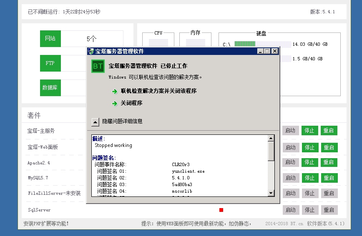Close the error dialog with X button
Viewport: 362px width, 236px height.
pyautogui.click(x=274, y=51)
